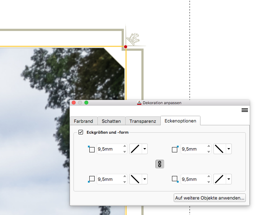Image resolution: width=262 pixels, height=215 pixels.
Task: Click the top-right corner indicator icon
Action: [175, 149]
